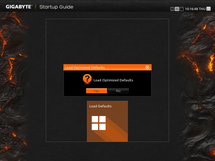Click the four-square icon in Load Defaults tile

pyautogui.click(x=99, y=123)
